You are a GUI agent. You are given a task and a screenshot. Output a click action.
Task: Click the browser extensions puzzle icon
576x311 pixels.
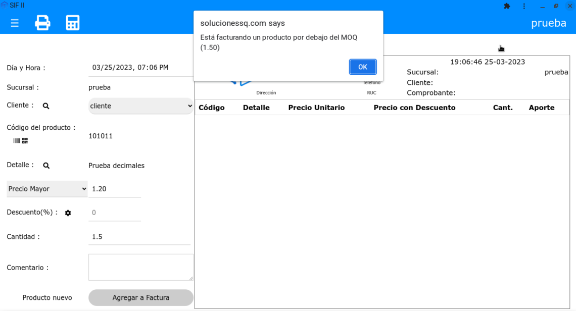[507, 6]
